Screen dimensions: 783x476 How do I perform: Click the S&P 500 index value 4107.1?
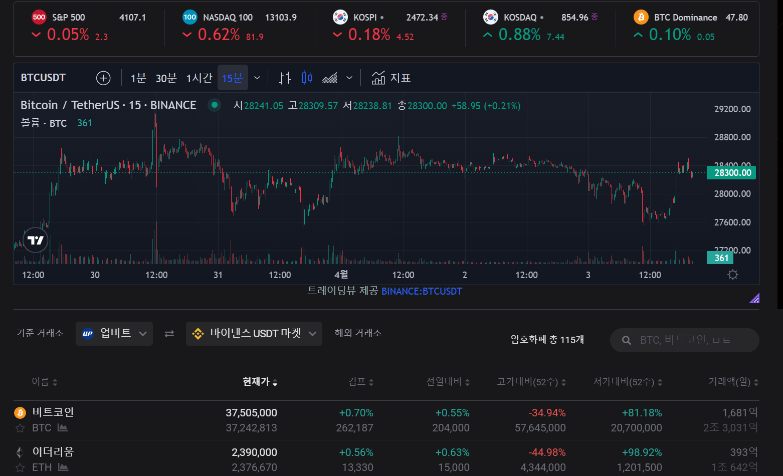[x=132, y=18]
